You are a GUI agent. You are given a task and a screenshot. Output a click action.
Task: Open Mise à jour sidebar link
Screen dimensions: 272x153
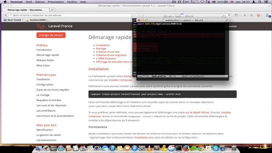click(x=43, y=65)
